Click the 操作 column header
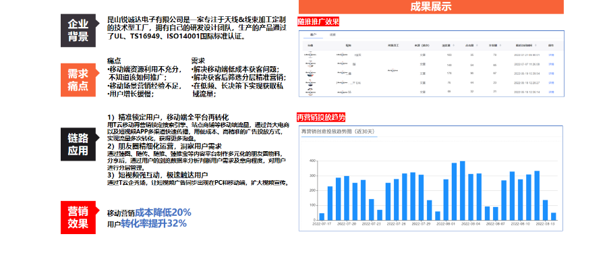 coord(551,45)
